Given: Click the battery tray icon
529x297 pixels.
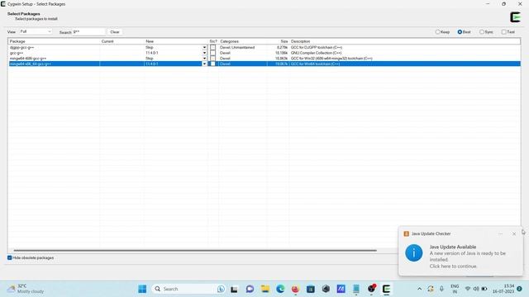Looking at the screenshot, I should 484,289.
